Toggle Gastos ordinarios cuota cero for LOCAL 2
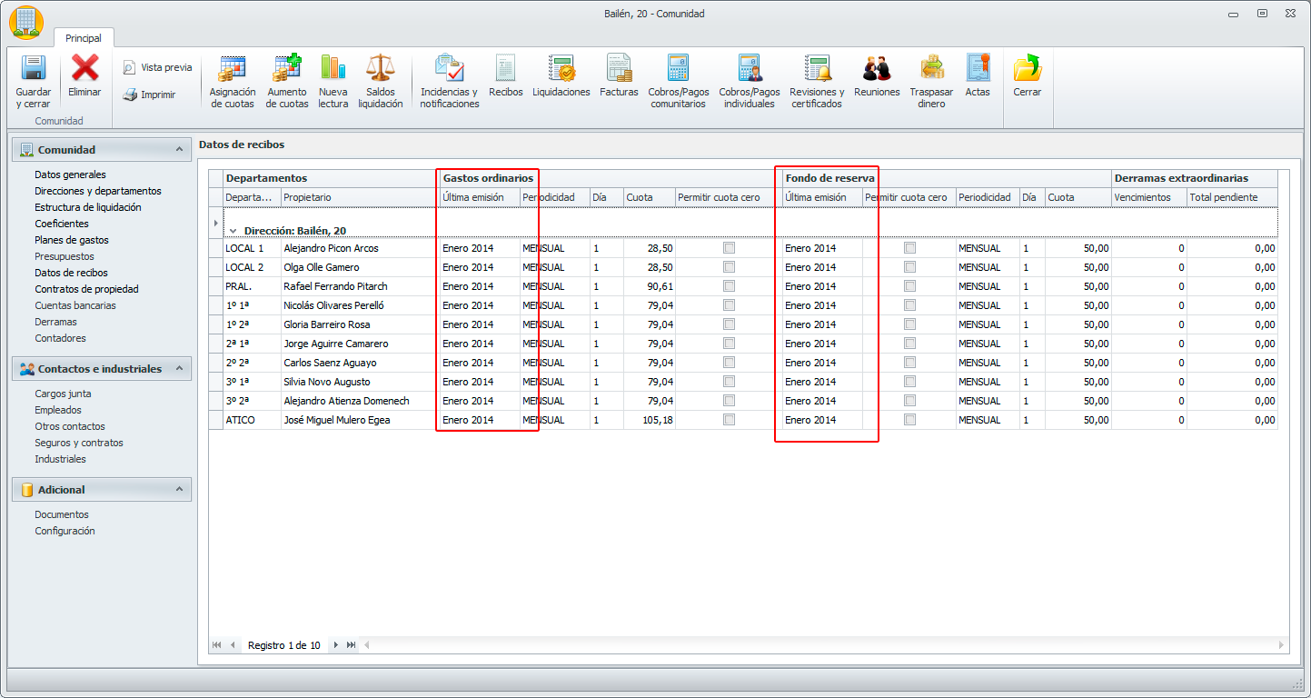 pos(729,267)
